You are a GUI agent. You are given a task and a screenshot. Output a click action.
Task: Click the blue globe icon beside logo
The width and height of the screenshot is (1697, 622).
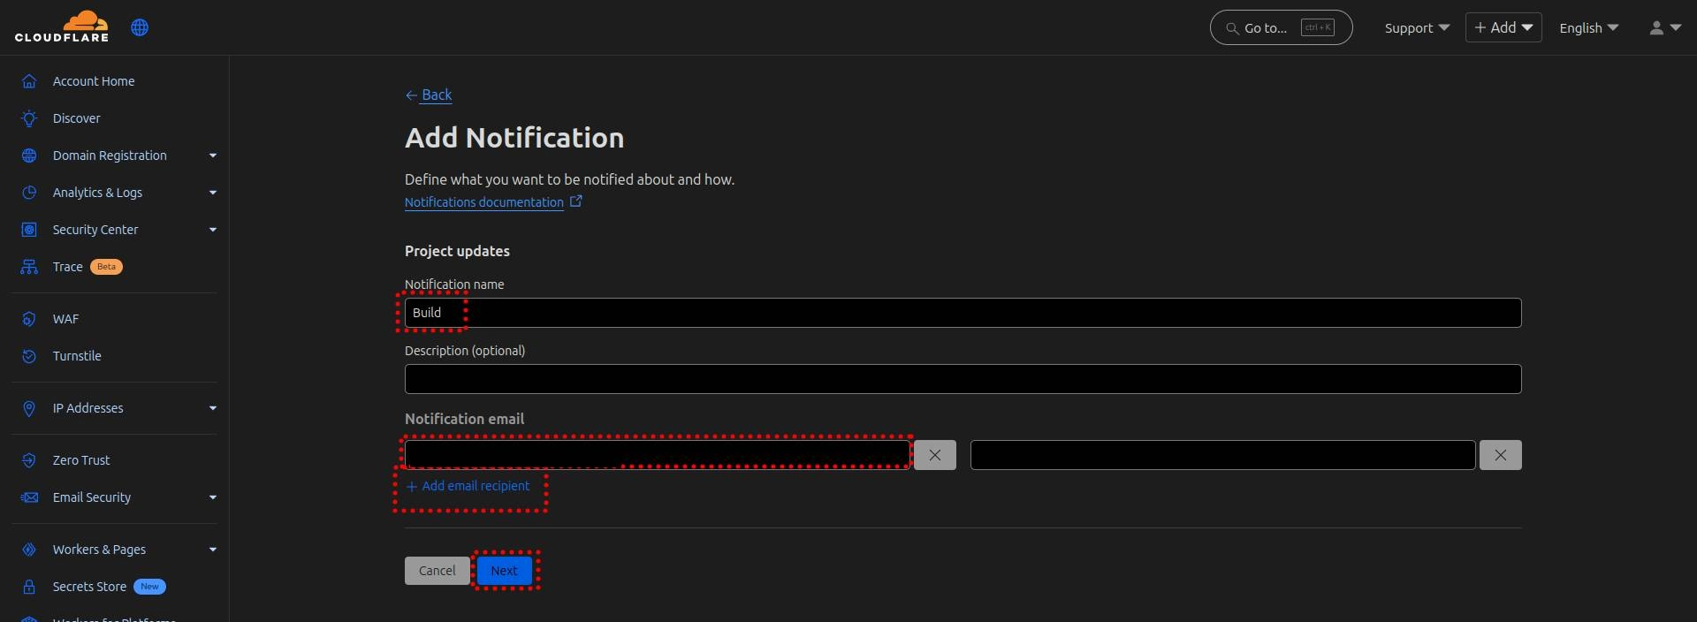pyautogui.click(x=140, y=27)
